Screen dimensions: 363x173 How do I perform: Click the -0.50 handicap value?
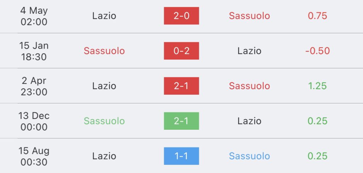point(317,51)
